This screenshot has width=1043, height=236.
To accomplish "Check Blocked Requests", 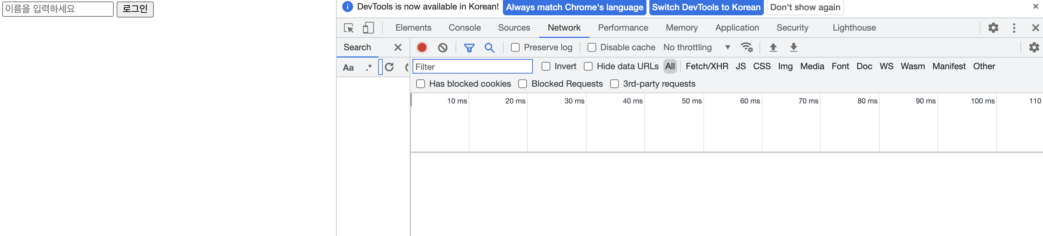I will coord(523,84).
